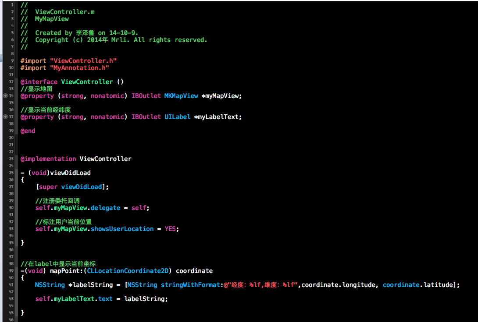
Task: Click the "MyAnnotation.h" import string
Action: [x=79, y=68]
